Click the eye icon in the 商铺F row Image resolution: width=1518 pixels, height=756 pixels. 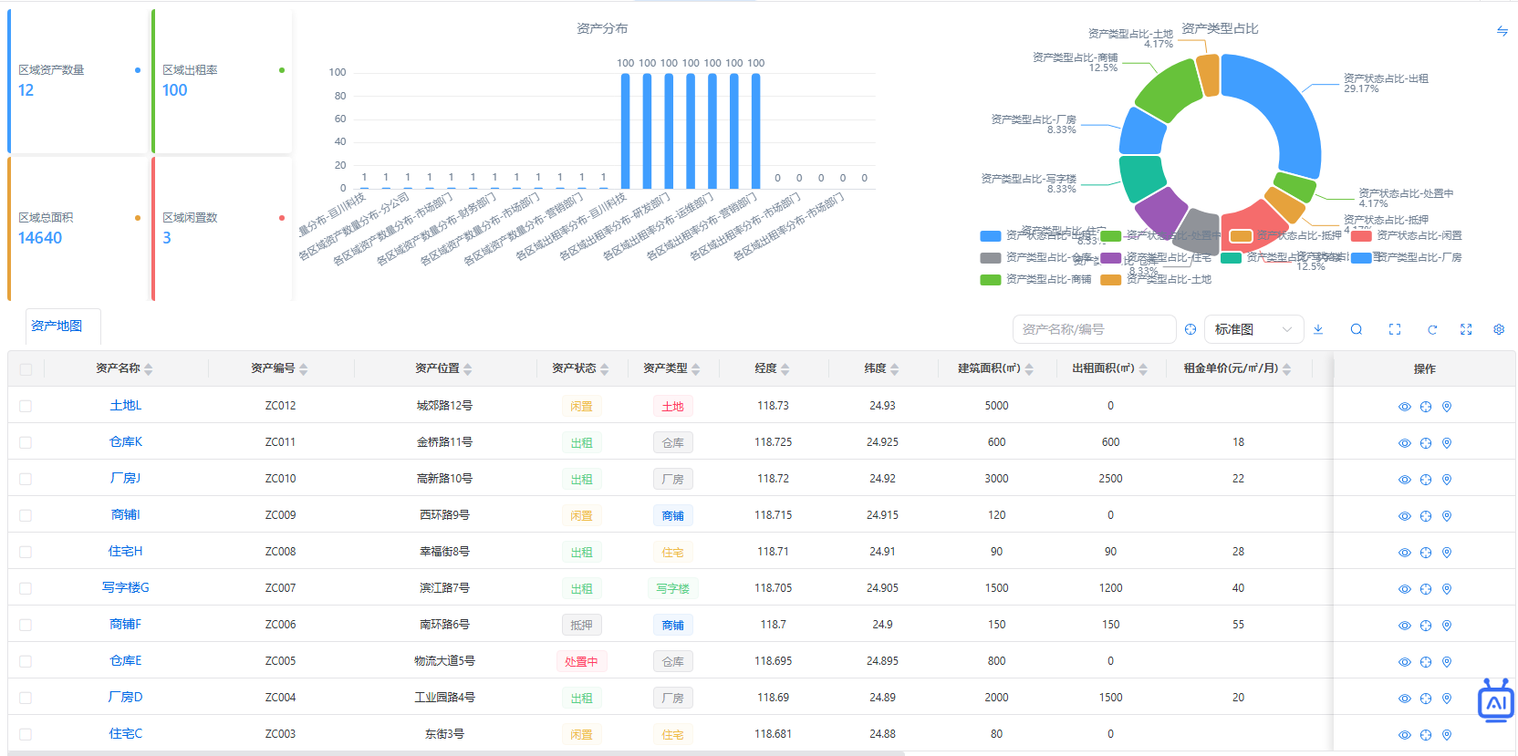1405,626
